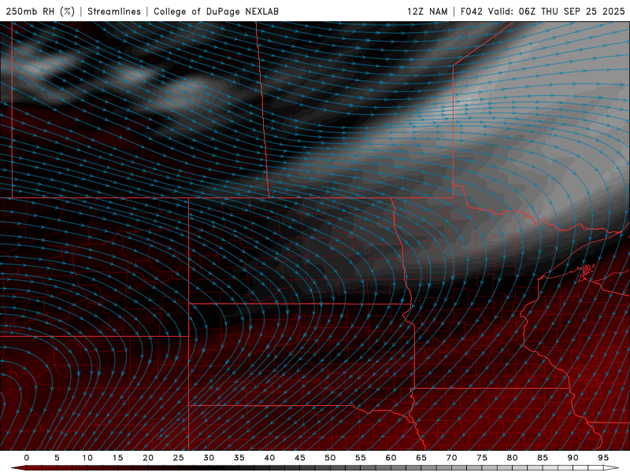Click the colorbar label "90"

[573, 458]
